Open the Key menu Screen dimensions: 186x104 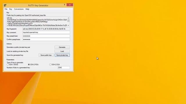[11, 9]
